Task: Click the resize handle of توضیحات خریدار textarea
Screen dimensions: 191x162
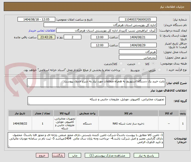Action: (x=9, y=146)
